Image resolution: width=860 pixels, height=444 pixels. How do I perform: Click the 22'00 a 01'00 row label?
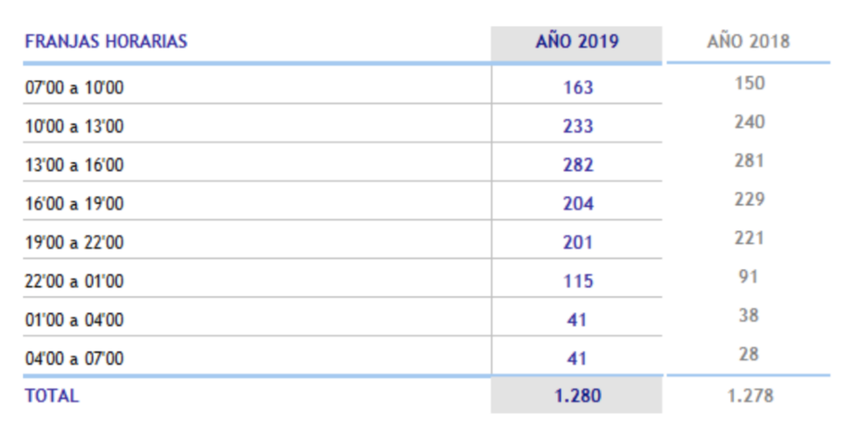tap(74, 281)
